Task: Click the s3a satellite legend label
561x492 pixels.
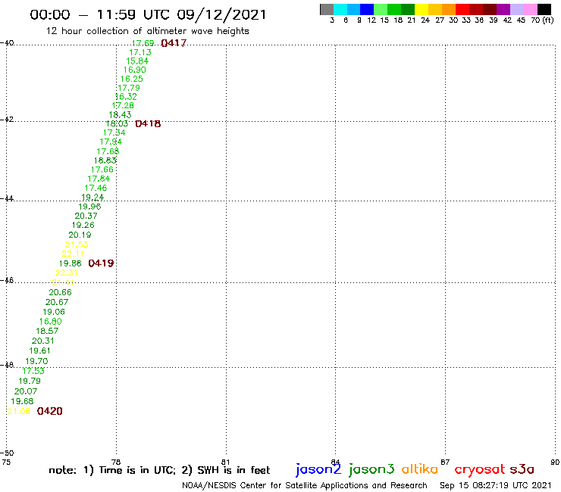Action: pos(522,469)
